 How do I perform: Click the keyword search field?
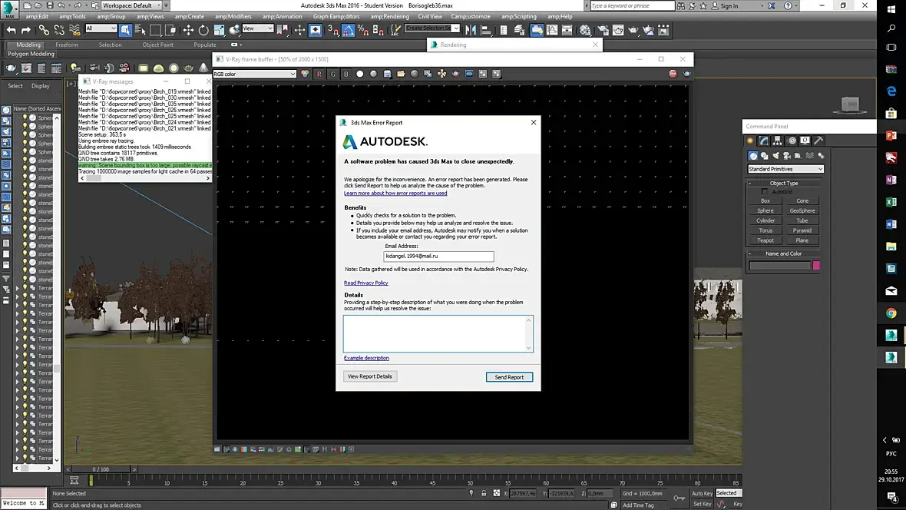click(x=632, y=5)
